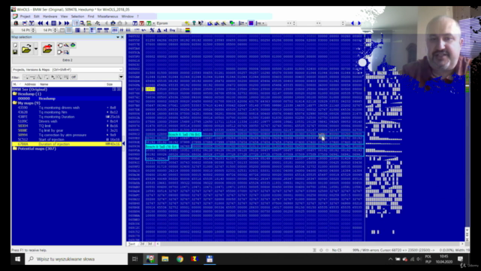Select Tq correction by atm pressure map
Viewport: 481px width, 271px height.
click(67, 135)
